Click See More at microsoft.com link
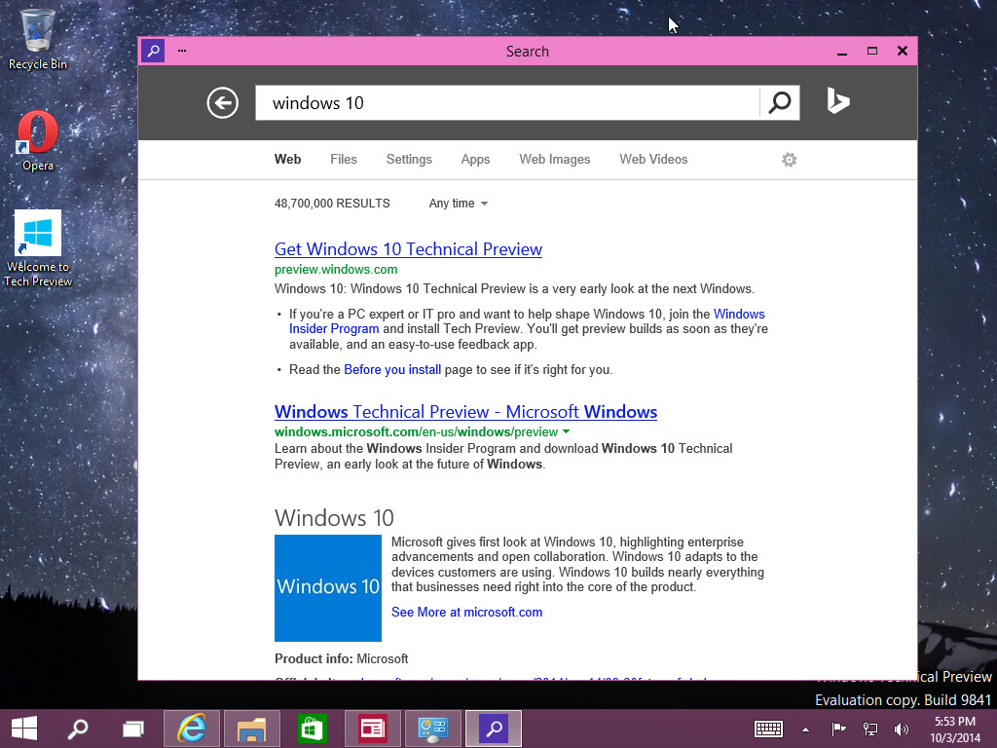997x748 pixels. tap(466, 612)
